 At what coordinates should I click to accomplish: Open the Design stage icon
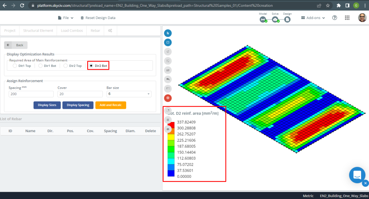click(287, 19)
